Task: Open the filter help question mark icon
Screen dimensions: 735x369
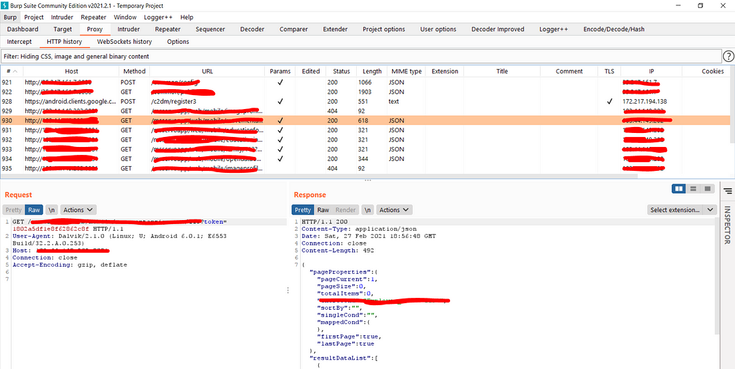Action: (x=728, y=57)
